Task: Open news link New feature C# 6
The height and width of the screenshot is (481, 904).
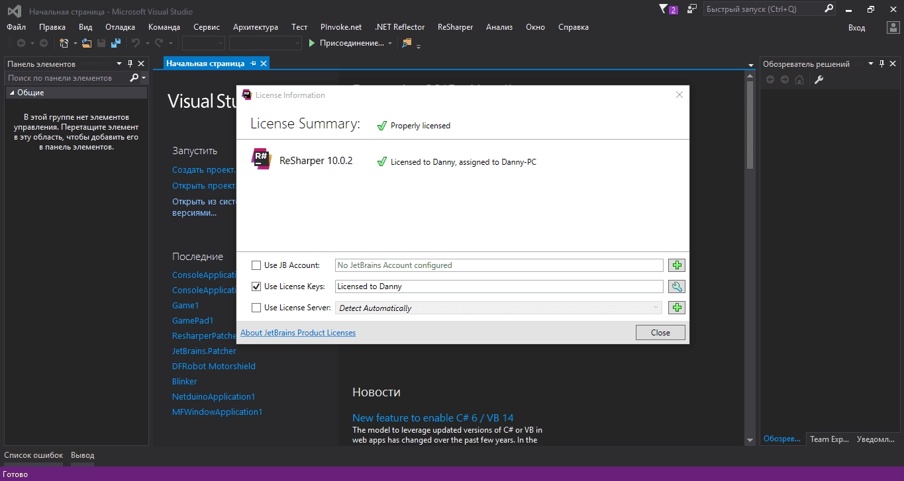Action: click(x=432, y=418)
